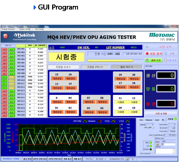Image resolution: width=179 pixels, height=162 pixels.
Task: Click the 차종 vehicle type label
Action: click(x=52, y=48)
